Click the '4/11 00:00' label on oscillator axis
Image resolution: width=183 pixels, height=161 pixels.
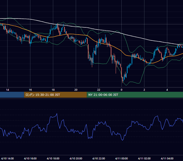pyautogui.click(x=121, y=158)
